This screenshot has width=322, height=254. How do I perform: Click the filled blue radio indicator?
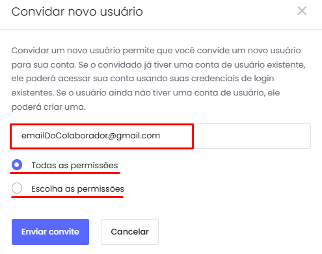[x=17, y=165]
